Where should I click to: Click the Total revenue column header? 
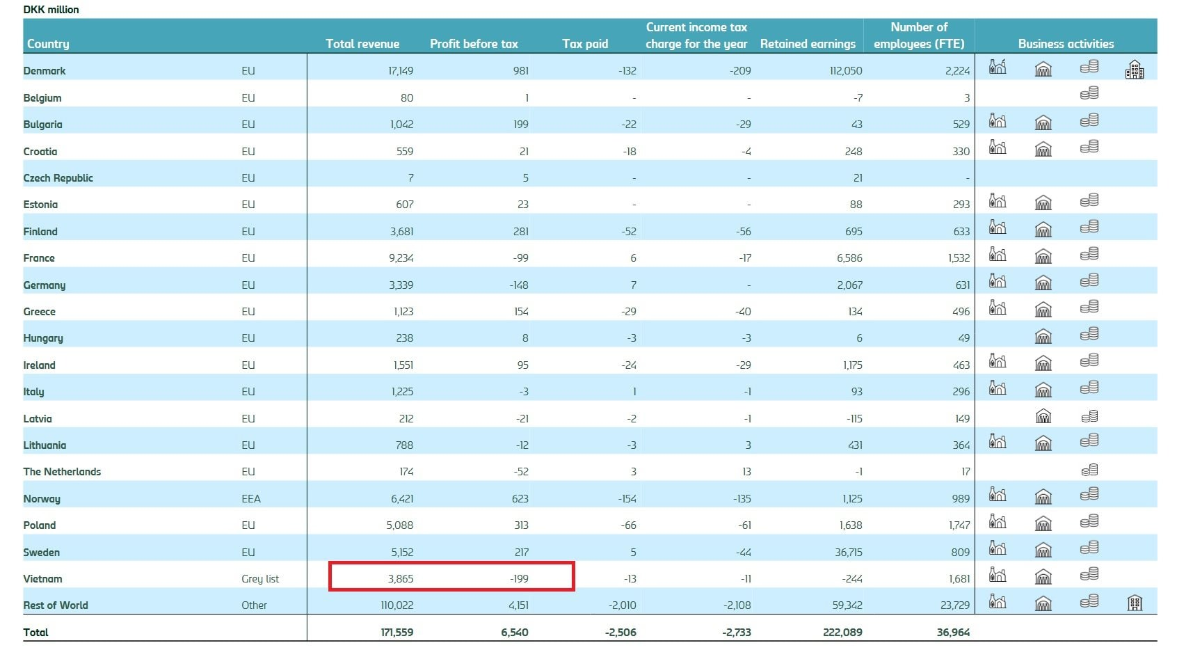362,44
